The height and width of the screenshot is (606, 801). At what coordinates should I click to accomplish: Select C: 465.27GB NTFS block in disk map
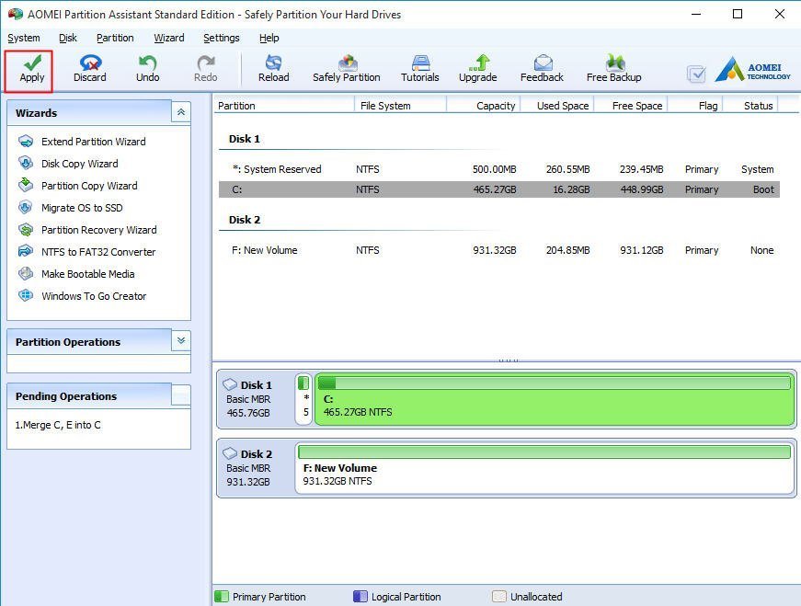click(555, 399)
